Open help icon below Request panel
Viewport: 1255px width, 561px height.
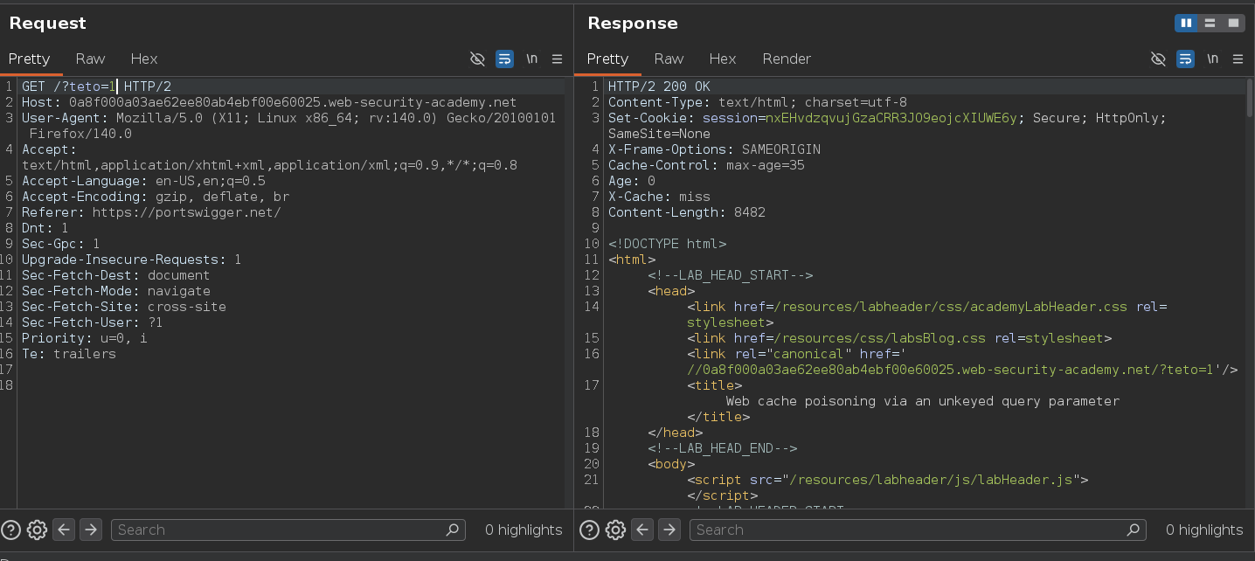[11, 530]
